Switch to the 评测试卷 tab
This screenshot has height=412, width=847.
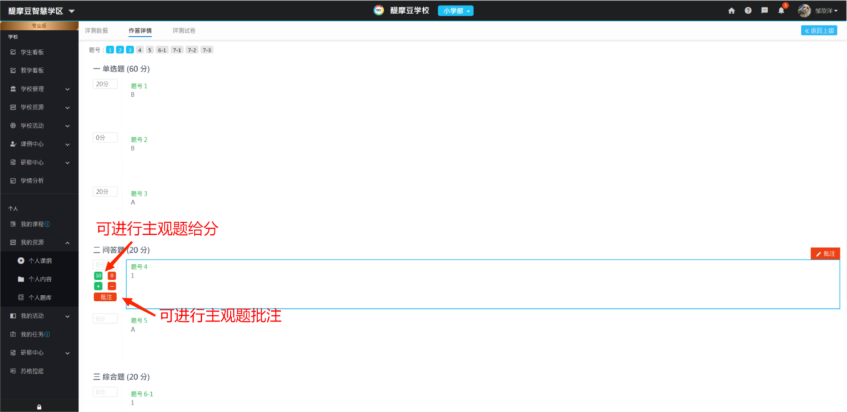point(184,31)
